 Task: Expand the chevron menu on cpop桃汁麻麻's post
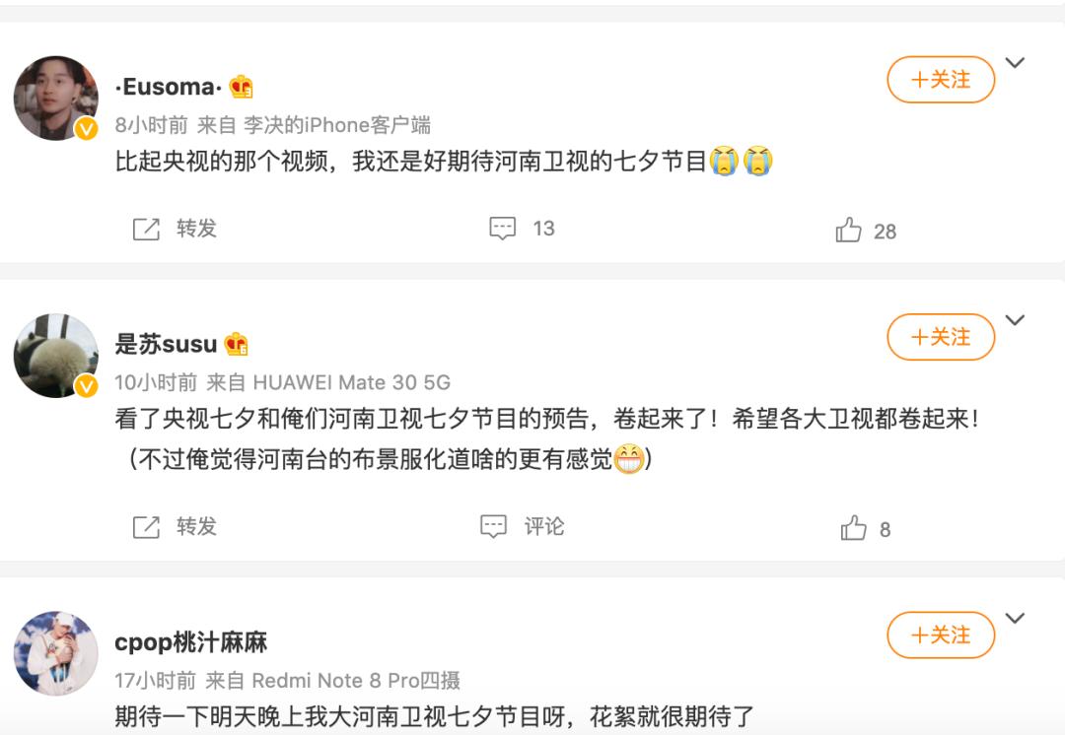[1015, 619]
